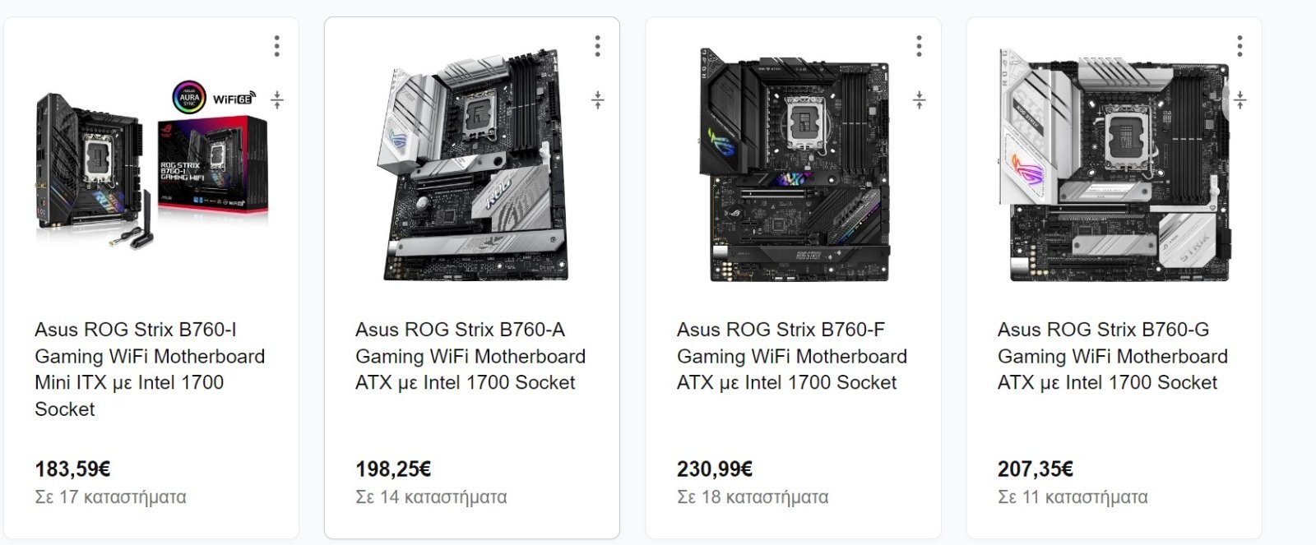Image resolution: width=1316 pixels, height=545 pixels.
Task: Click the white B760-A motherboard image
Action: (476, 164)
